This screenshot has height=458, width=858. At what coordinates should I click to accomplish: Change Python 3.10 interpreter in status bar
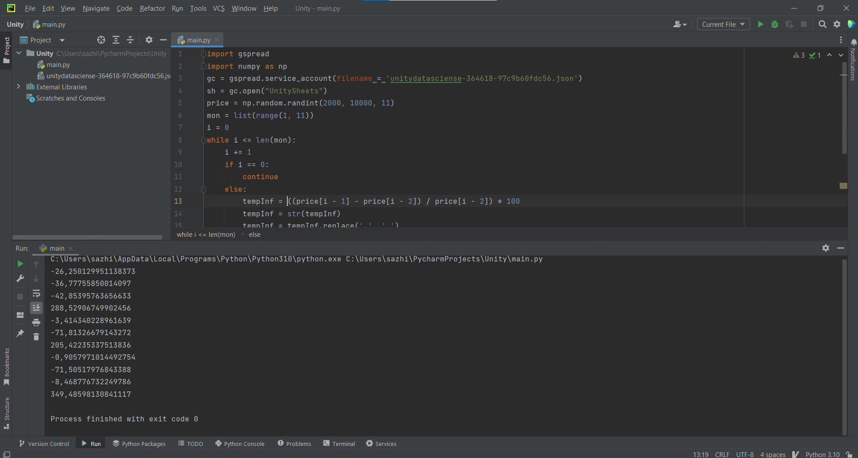click(822, 454)
